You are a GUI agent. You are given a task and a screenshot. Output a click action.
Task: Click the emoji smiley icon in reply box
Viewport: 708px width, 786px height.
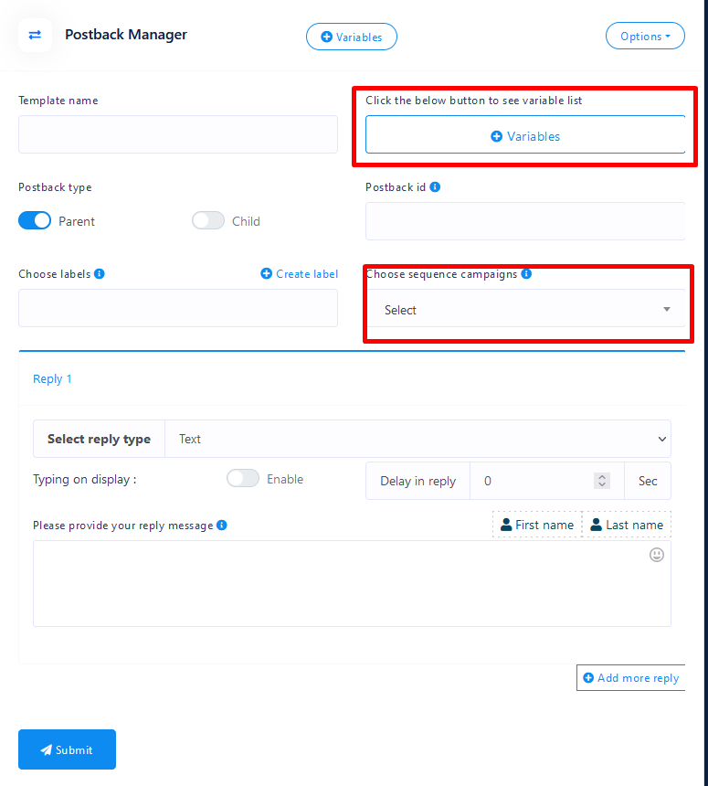click(x=656, y=555)
